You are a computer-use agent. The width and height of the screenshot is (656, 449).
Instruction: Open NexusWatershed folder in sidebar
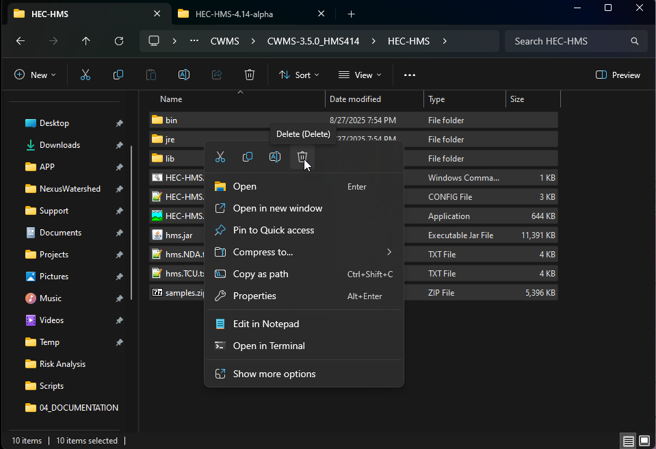(x=69, y=189)
